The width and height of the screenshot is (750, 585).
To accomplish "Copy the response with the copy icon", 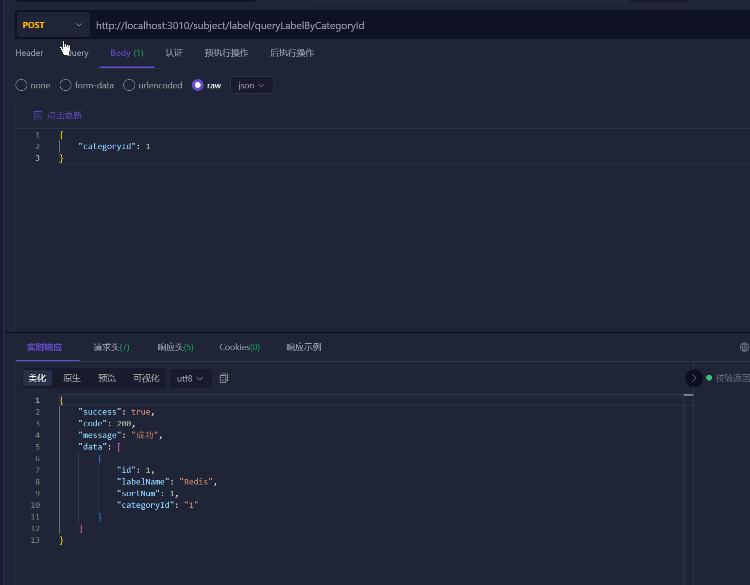I will pos(224,378).
